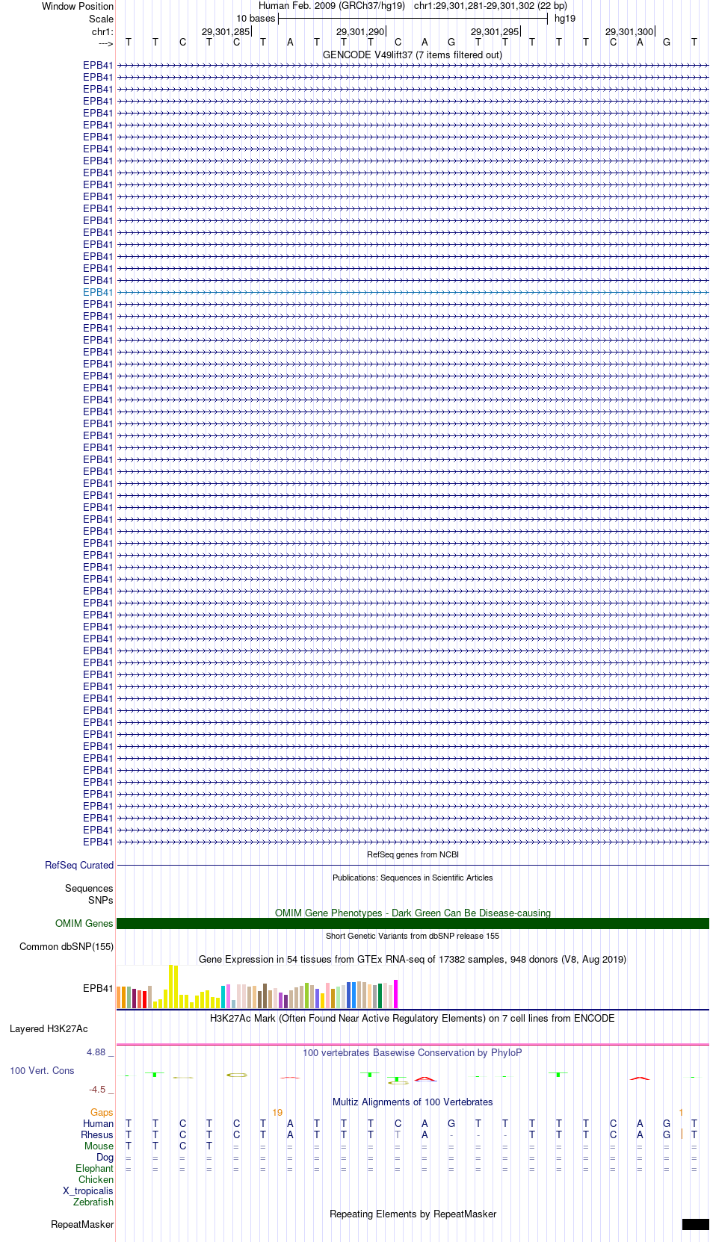Click the 4.88 PhyloP upper limit value
This screenshot has height=1242, width=710.
point(96,1052)
